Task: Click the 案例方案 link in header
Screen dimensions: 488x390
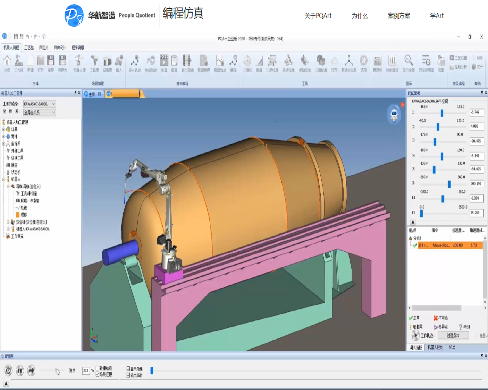Action: click(399, 16)
